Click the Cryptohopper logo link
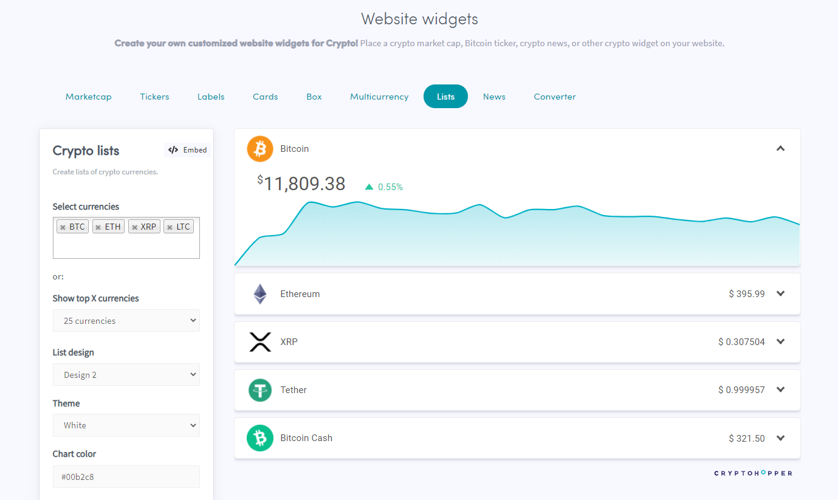 tap(754, 473)
